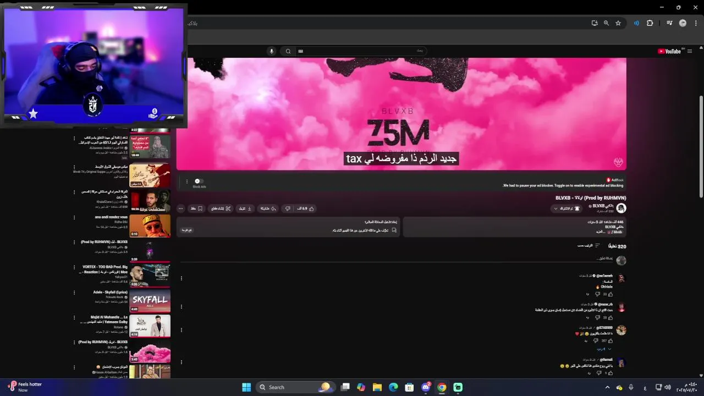
Task: Open the Sort by comments dropdown
Action: (588, 245)
